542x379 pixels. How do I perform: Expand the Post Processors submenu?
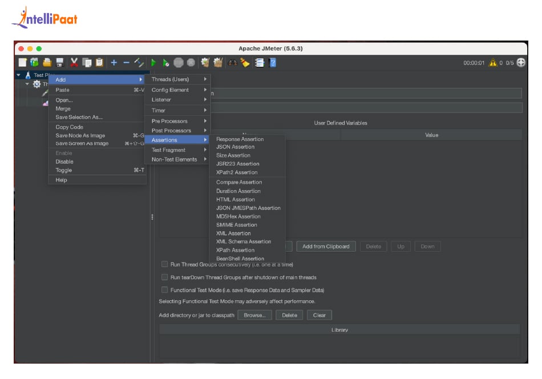pos(177,130)
